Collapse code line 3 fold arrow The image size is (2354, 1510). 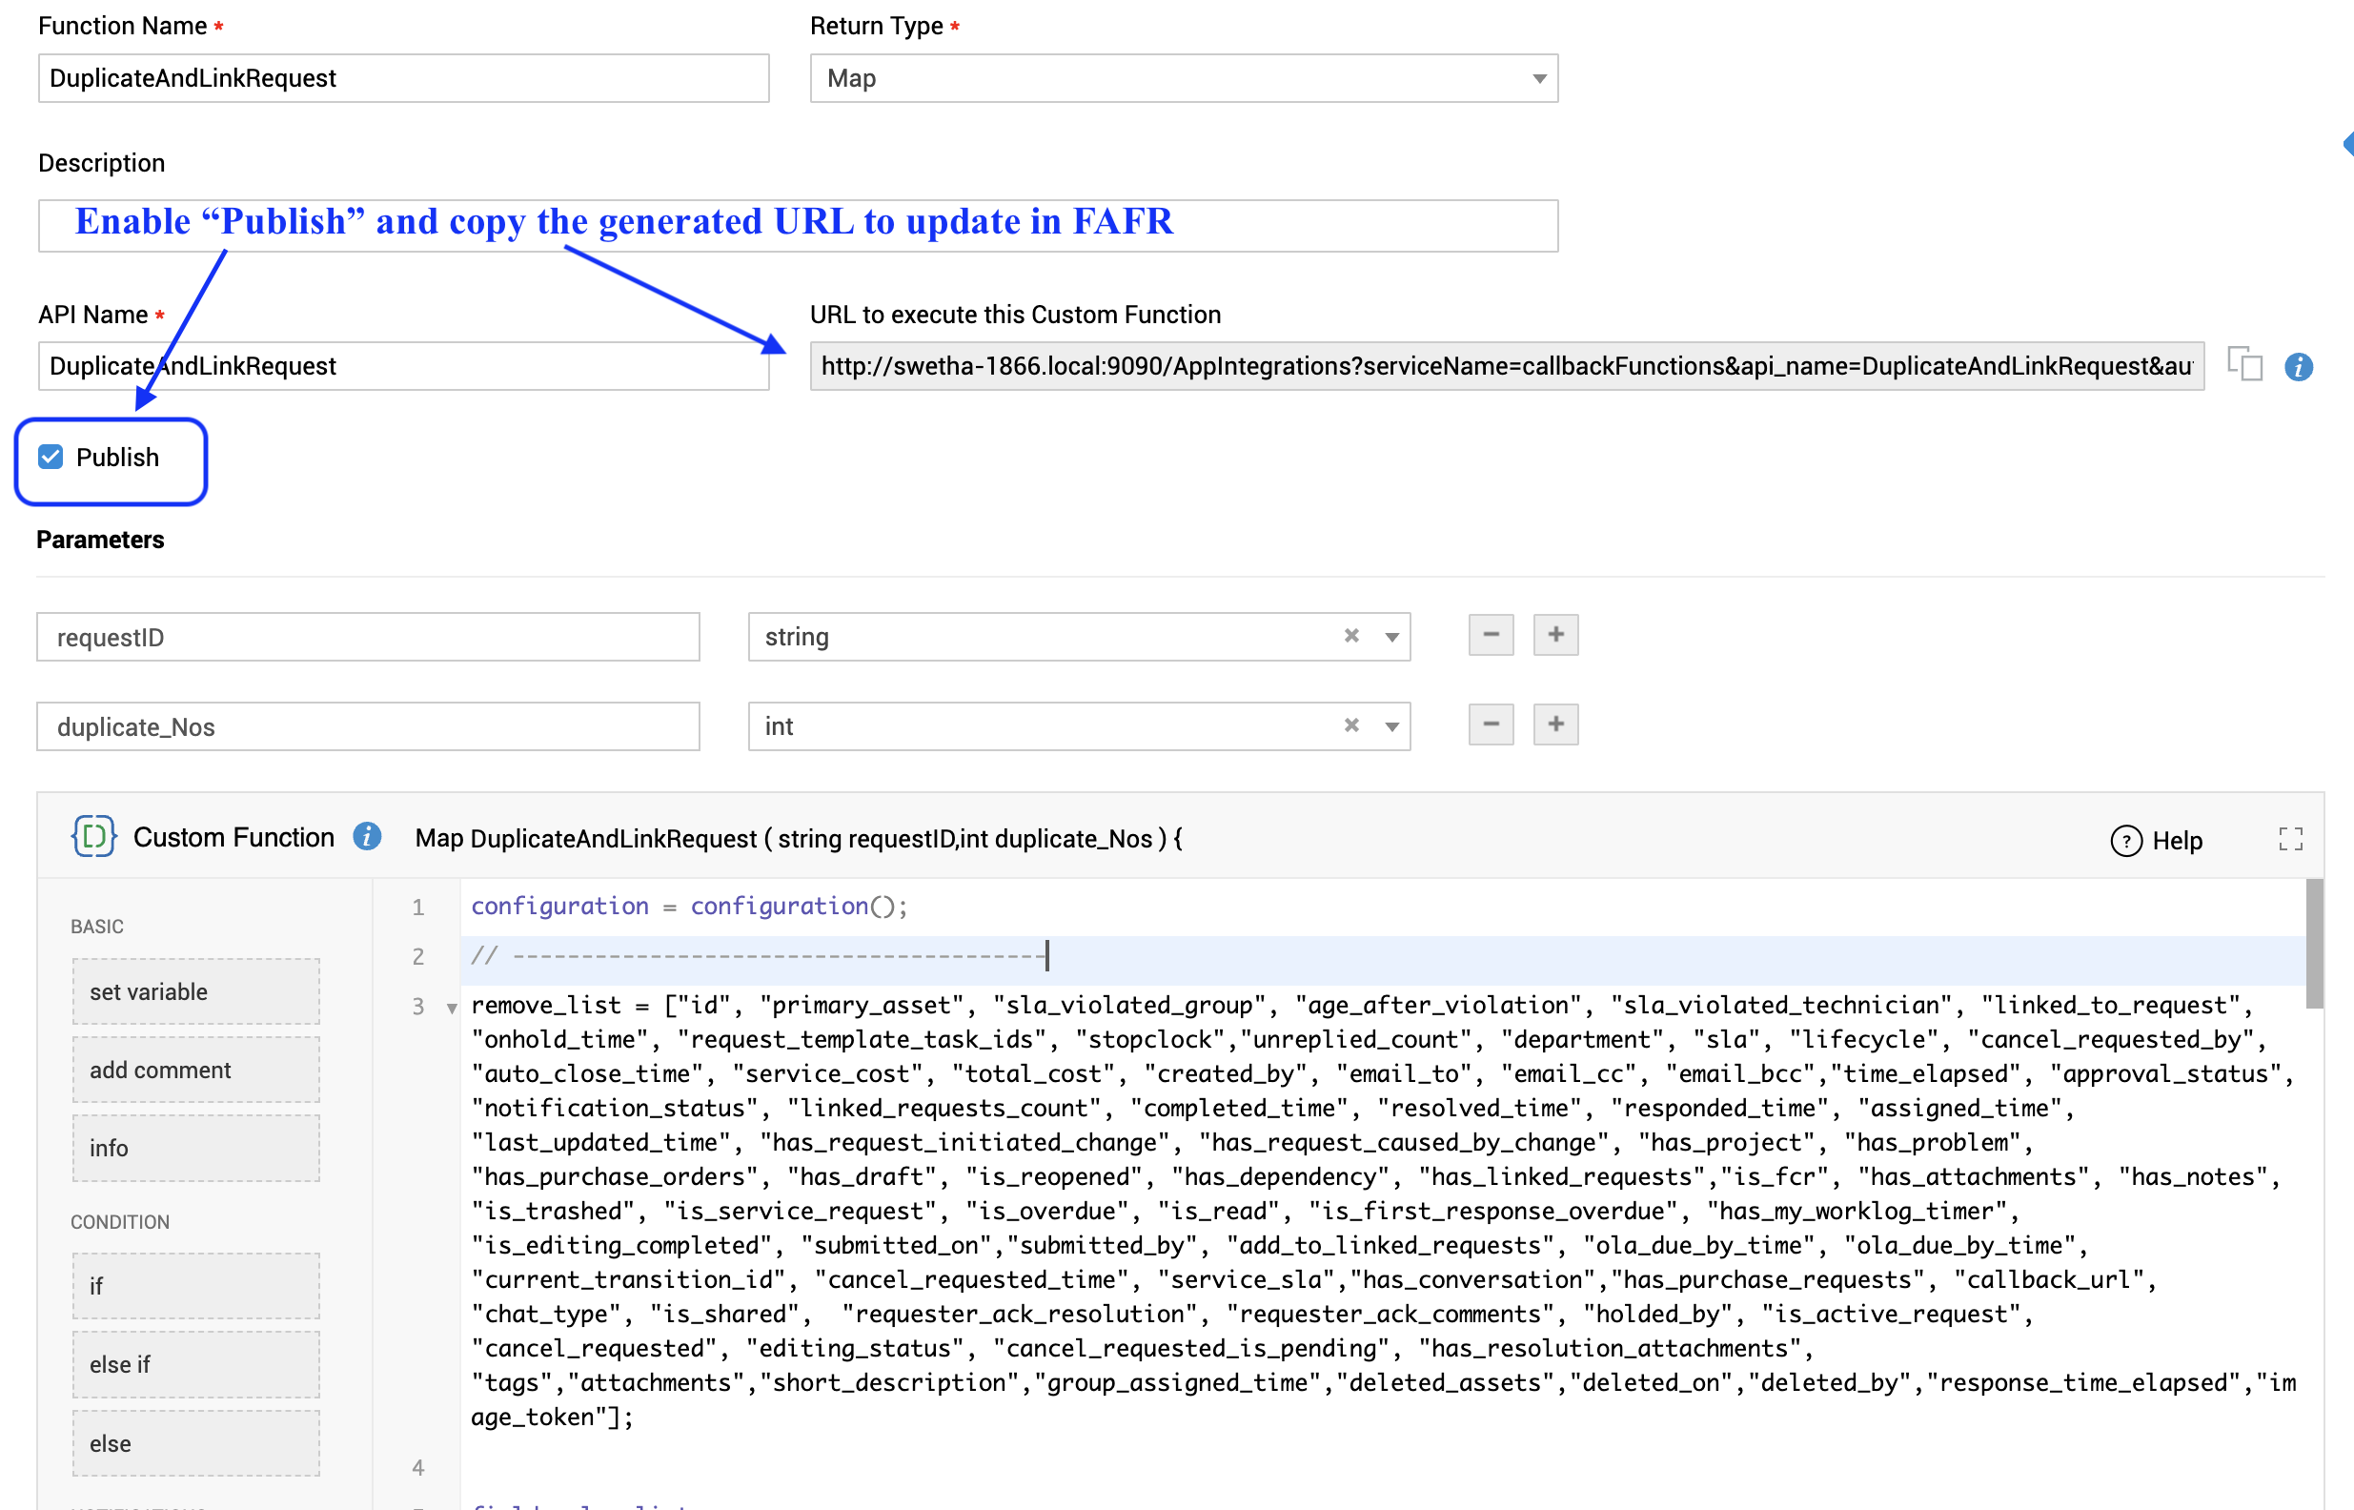(452, 1008)
